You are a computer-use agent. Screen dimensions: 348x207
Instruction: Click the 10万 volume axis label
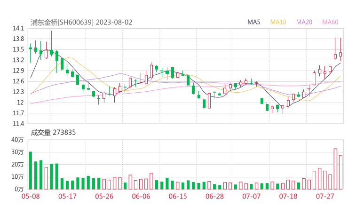click(x=17, y=177)
